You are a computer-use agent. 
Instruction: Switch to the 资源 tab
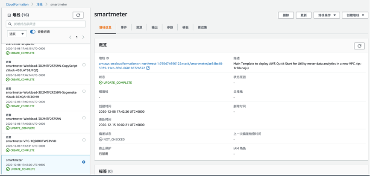coord(139,28)
